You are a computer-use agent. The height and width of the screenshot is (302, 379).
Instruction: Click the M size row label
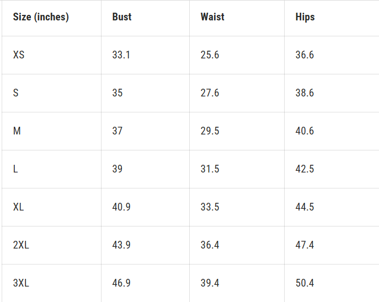pos(17,131)
